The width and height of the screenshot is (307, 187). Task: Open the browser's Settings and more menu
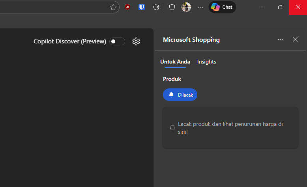[200, 7]
